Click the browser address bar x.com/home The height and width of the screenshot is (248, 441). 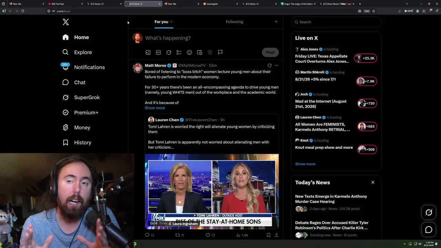point(203,11)
